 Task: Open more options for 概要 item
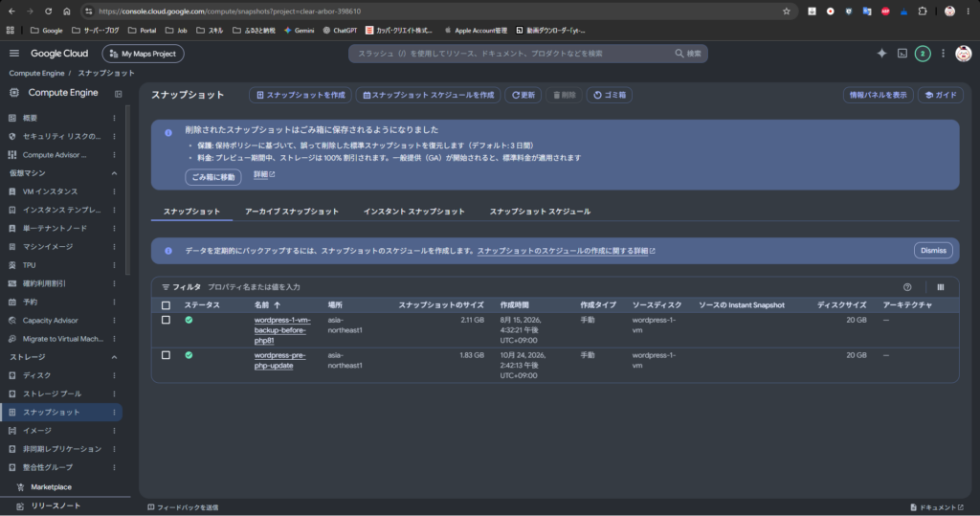pyautogui.click(x=115, y=118)
